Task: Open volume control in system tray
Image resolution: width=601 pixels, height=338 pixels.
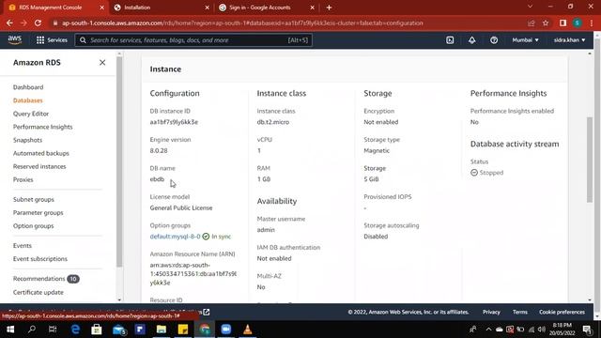Action: 542,330
